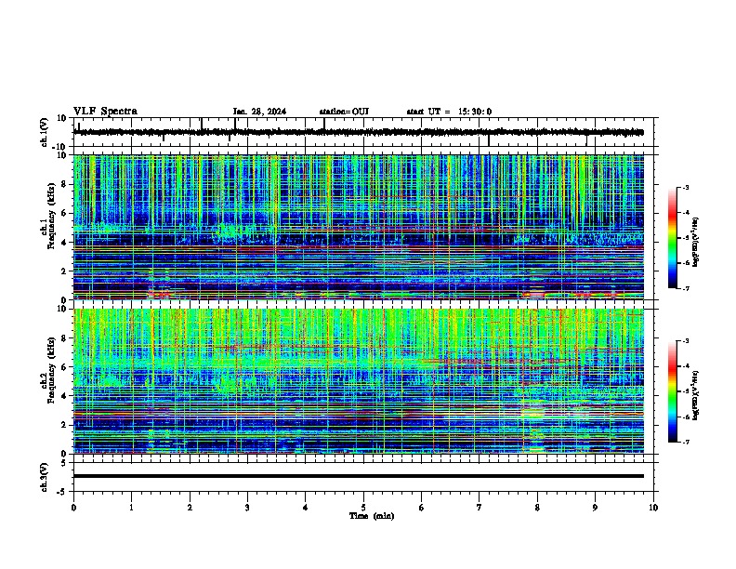Click the "6" kHz tick on ch.1 spectrogram axis
The width and height of the screenshot is (736, 569).
pyautogui.click(x=64, y=213)
